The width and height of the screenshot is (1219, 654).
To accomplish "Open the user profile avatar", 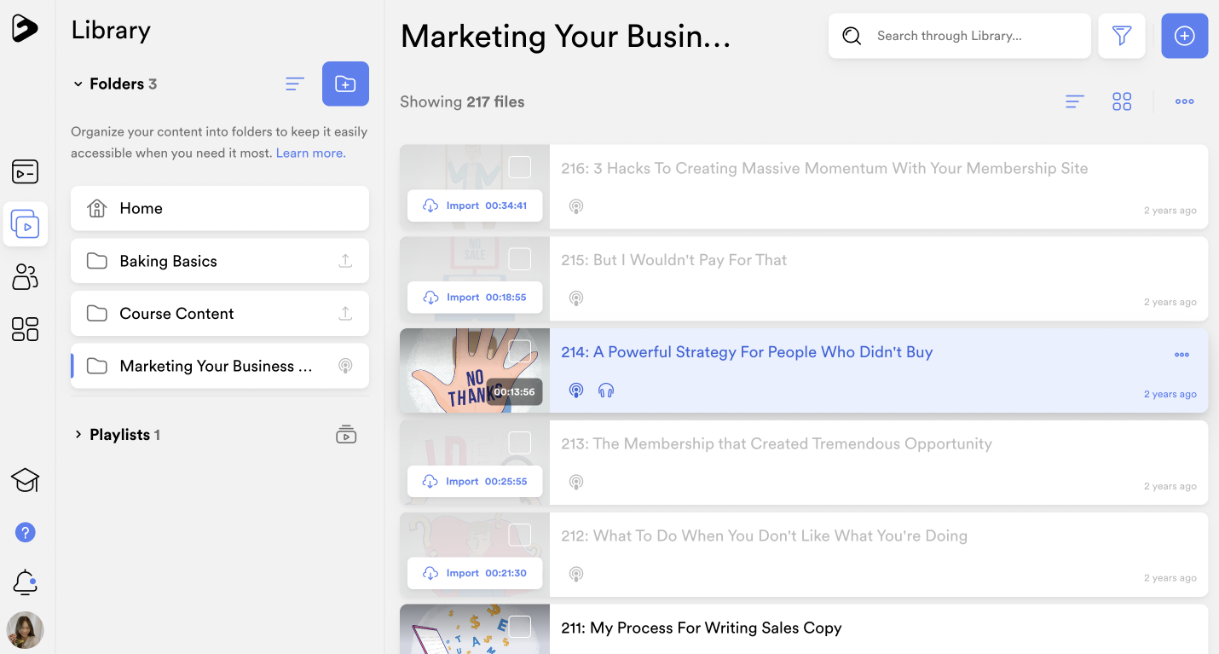I will coord(25,630).
